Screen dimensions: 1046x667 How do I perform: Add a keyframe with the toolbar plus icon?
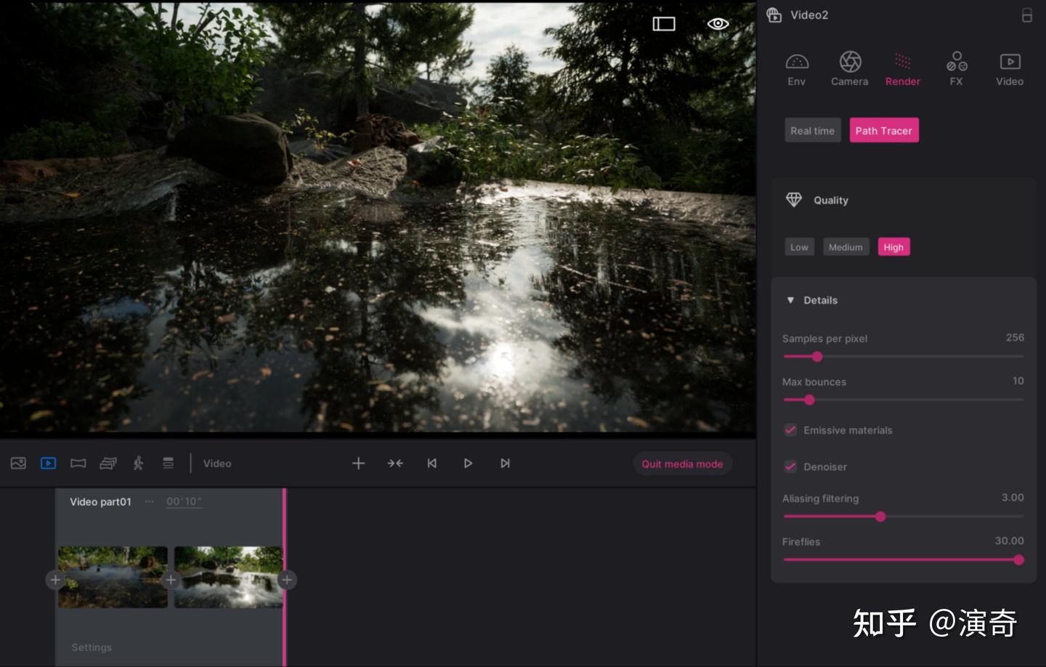click(359, 463)
